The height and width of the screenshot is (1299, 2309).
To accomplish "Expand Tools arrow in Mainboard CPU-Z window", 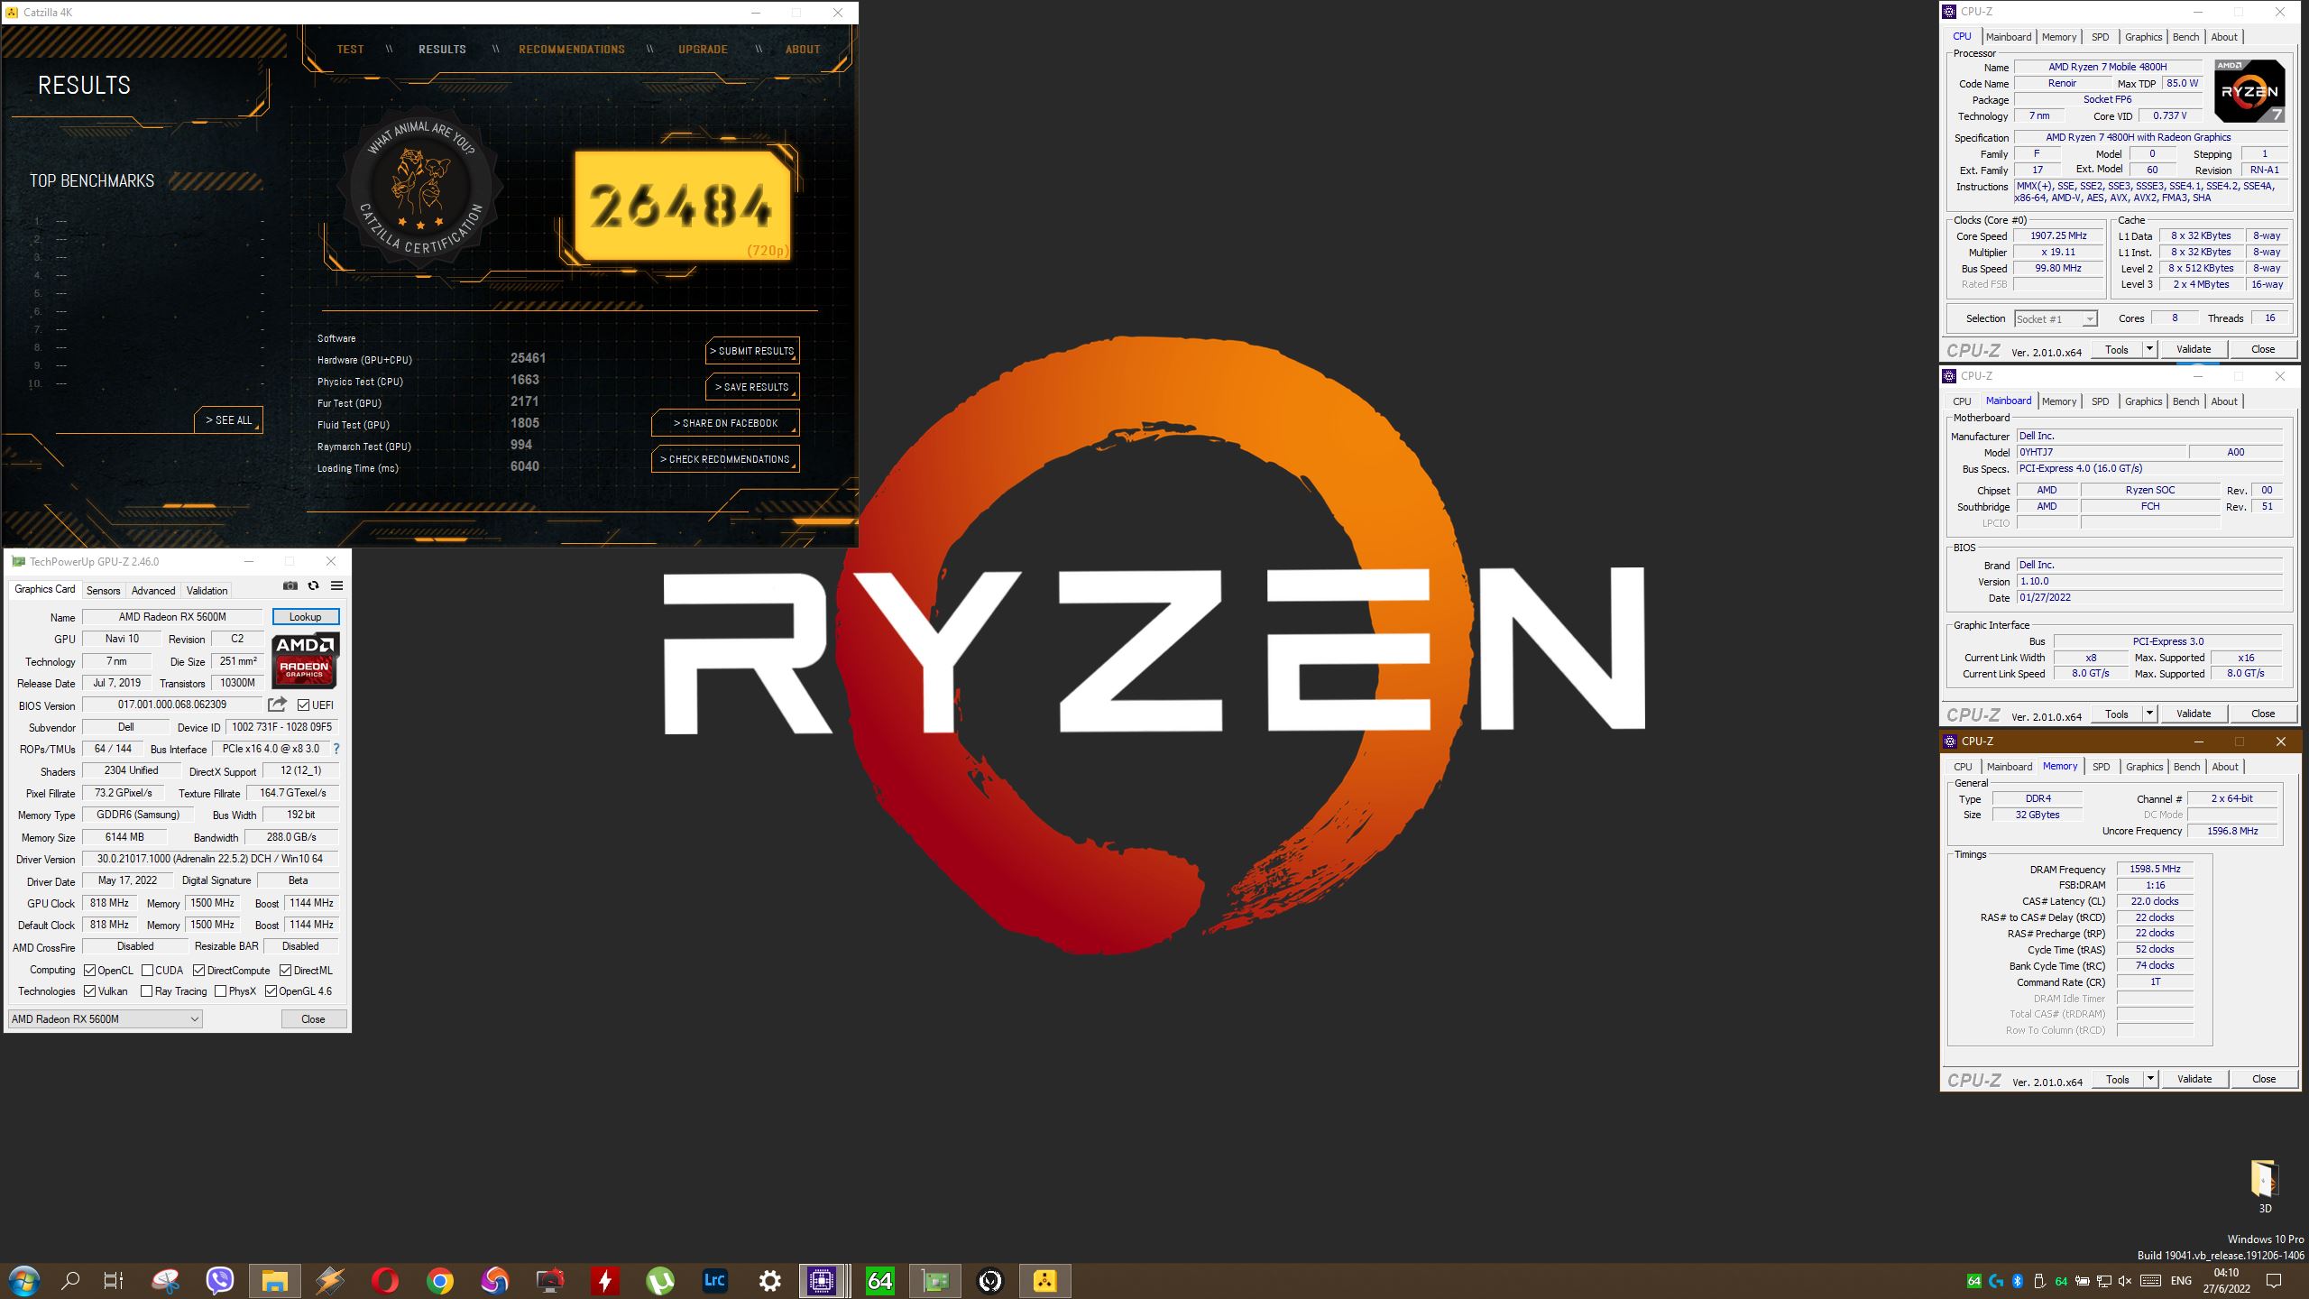I will [x=2149, y=714].
